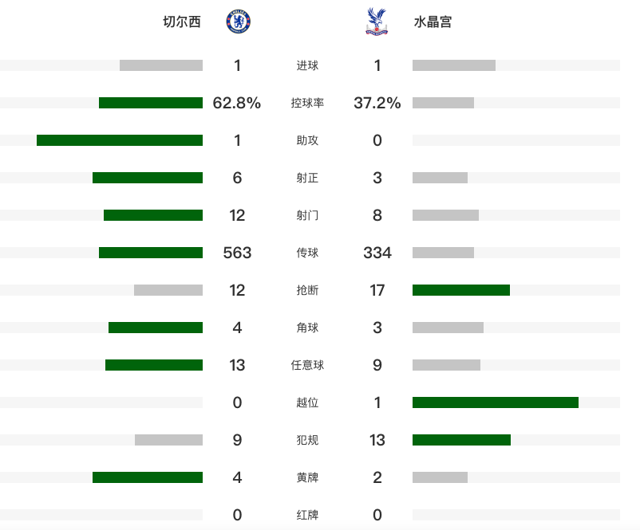Click Chelsea's green 射门 bar
The height and width of the screenshot is (530, 640).
pyautogui.click(x=153, y=215)
